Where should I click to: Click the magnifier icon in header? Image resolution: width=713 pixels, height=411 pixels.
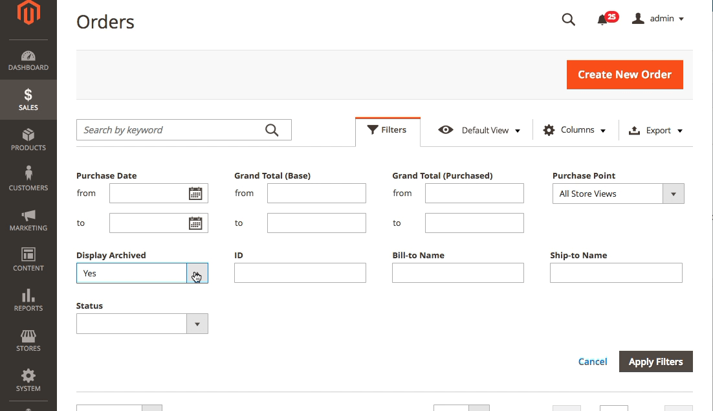[568, 19]
